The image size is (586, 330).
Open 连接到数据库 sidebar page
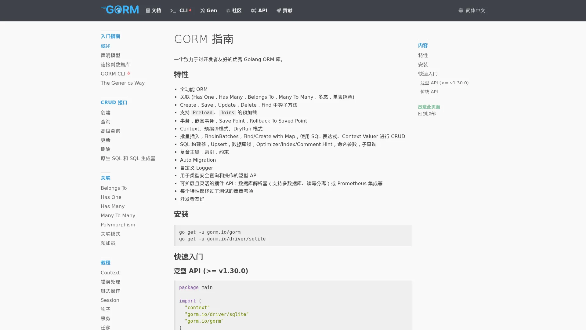[115, 64]
